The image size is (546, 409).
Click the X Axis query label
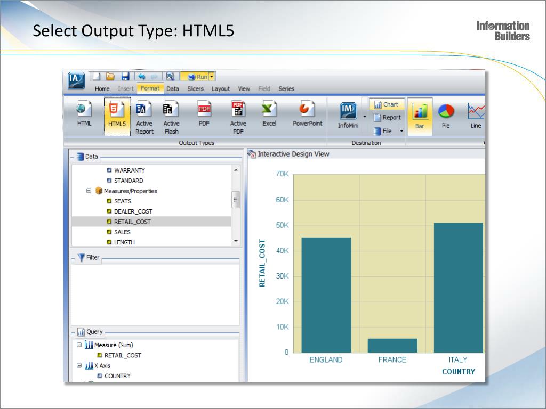pyautogui.click(x=102, y=365)
